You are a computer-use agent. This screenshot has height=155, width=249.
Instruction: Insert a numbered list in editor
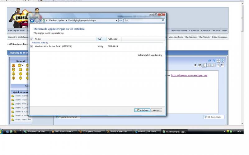[218, 65]
